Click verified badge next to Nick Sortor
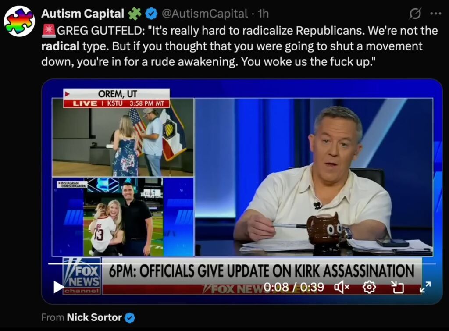 pos(130,317)
